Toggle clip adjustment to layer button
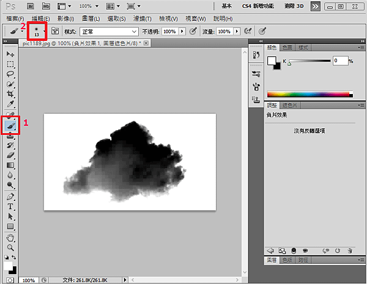 294,251
